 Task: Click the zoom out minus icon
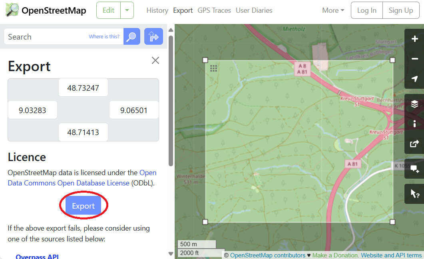pos(414,59)
